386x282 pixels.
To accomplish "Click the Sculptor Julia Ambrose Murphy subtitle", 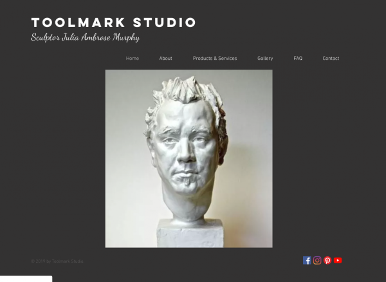I will [x=85, y=37].
